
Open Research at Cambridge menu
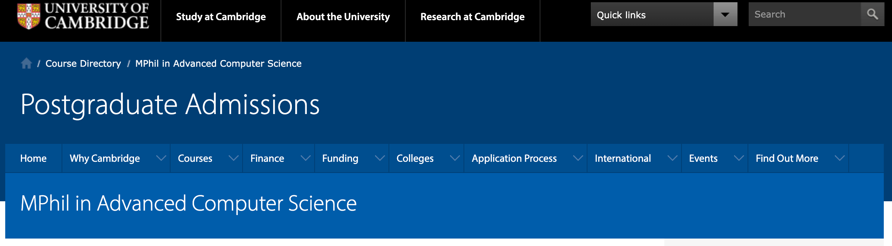point(472,17)
